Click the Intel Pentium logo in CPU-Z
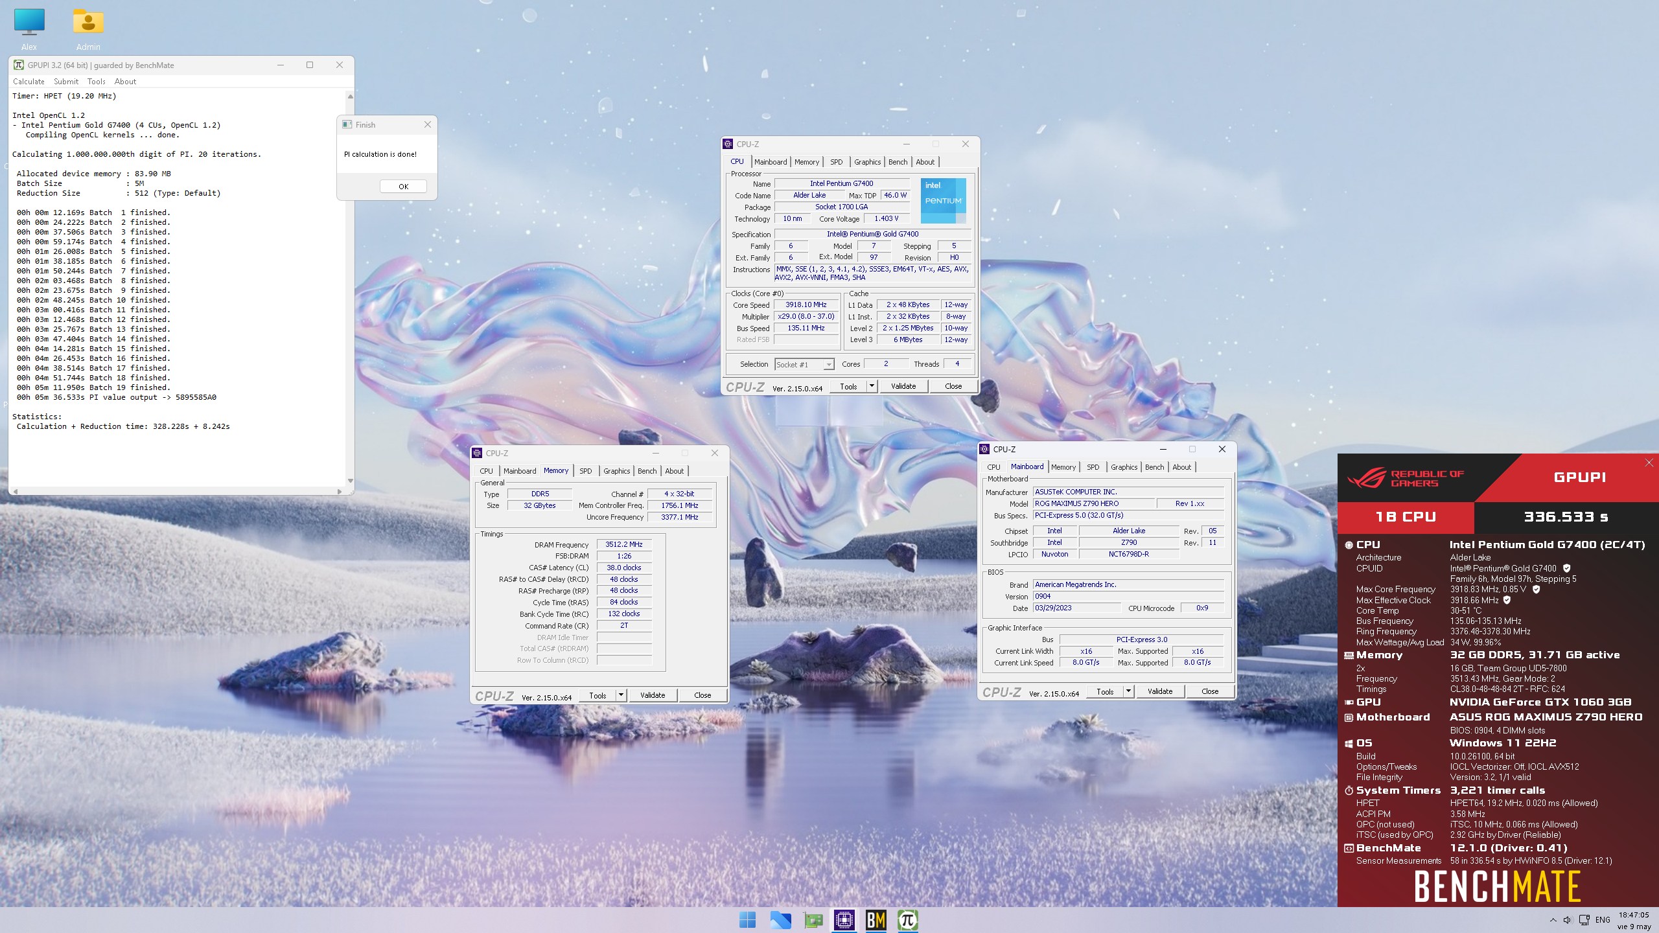 tap(943, 201)
